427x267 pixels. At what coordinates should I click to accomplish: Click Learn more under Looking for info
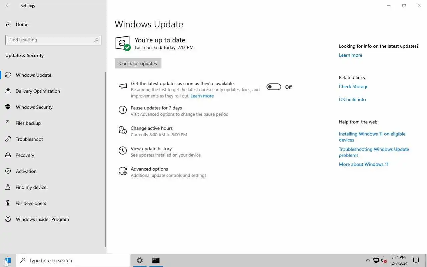coord(351,55)
